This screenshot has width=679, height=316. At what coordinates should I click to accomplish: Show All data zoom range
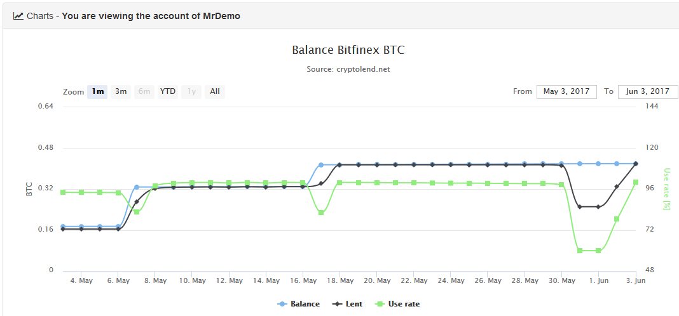coord(215,91)
